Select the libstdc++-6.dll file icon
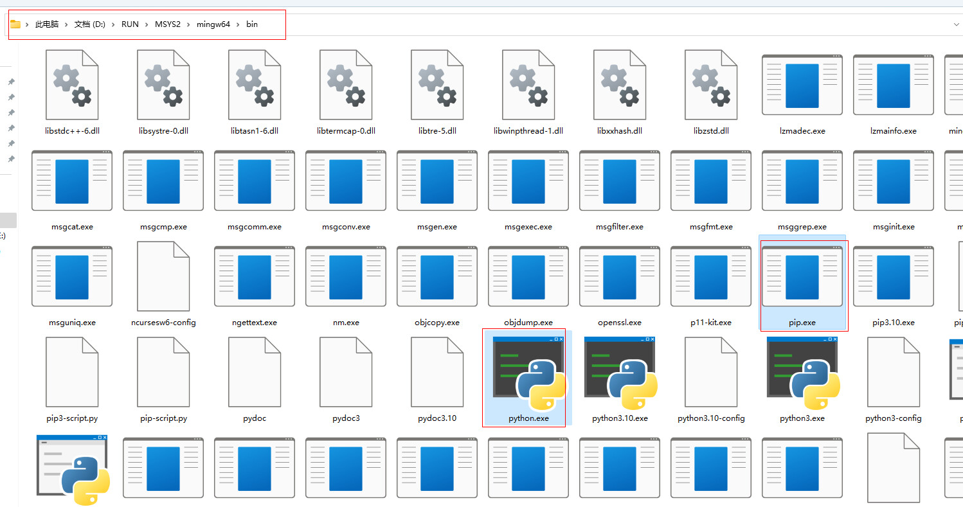The height and width of the screenshot is (507, 963). (72, 85)
